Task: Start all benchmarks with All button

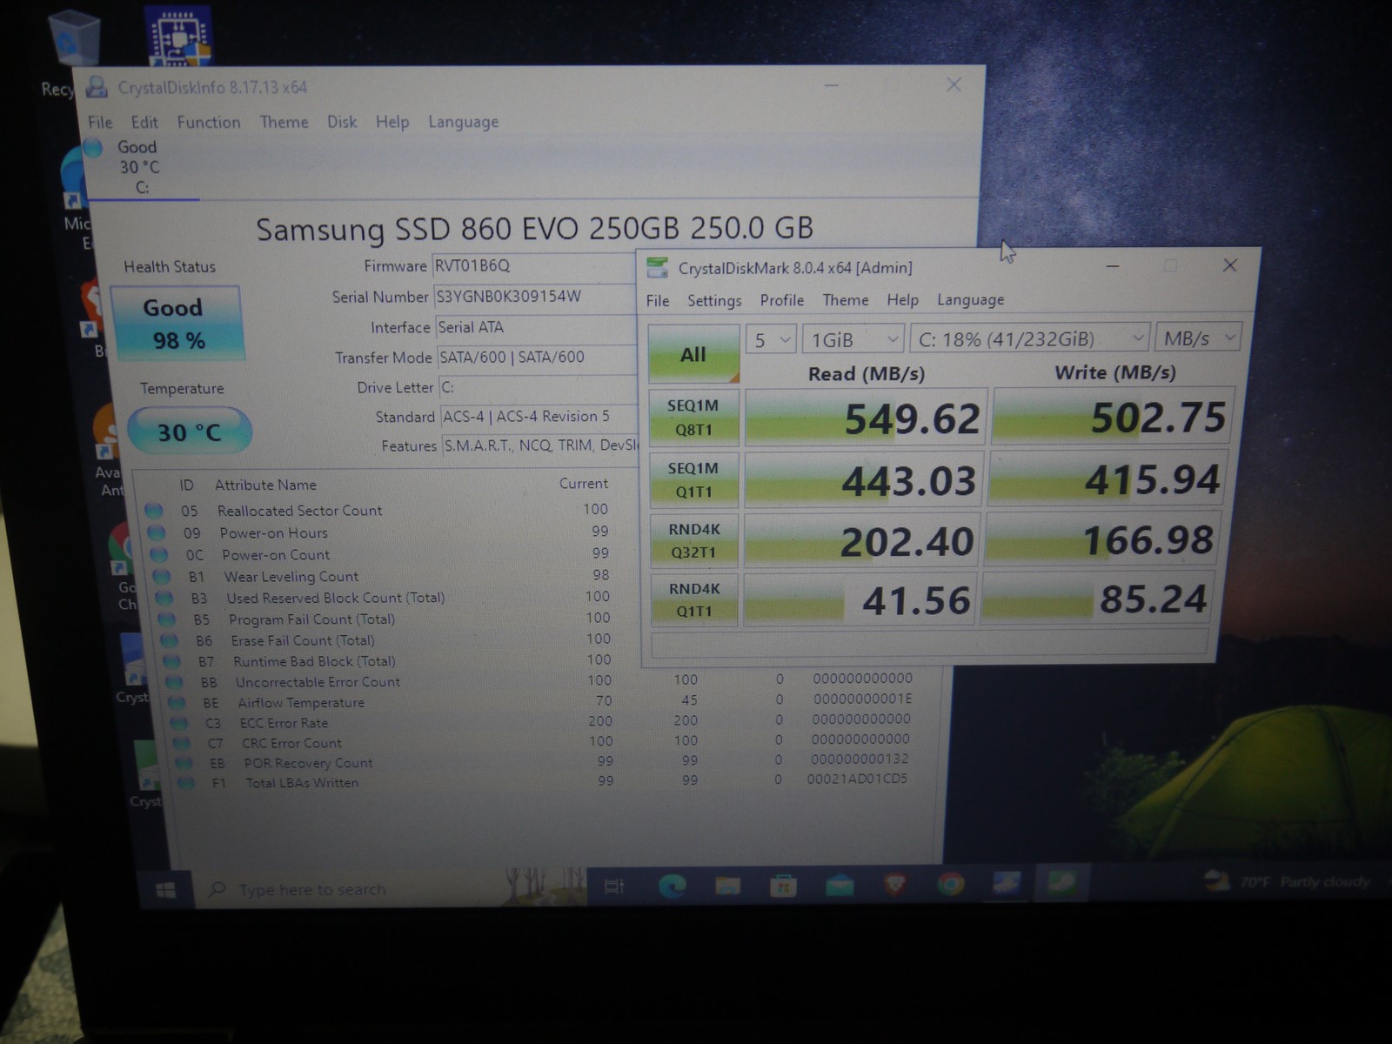Action: pos(693,353)
